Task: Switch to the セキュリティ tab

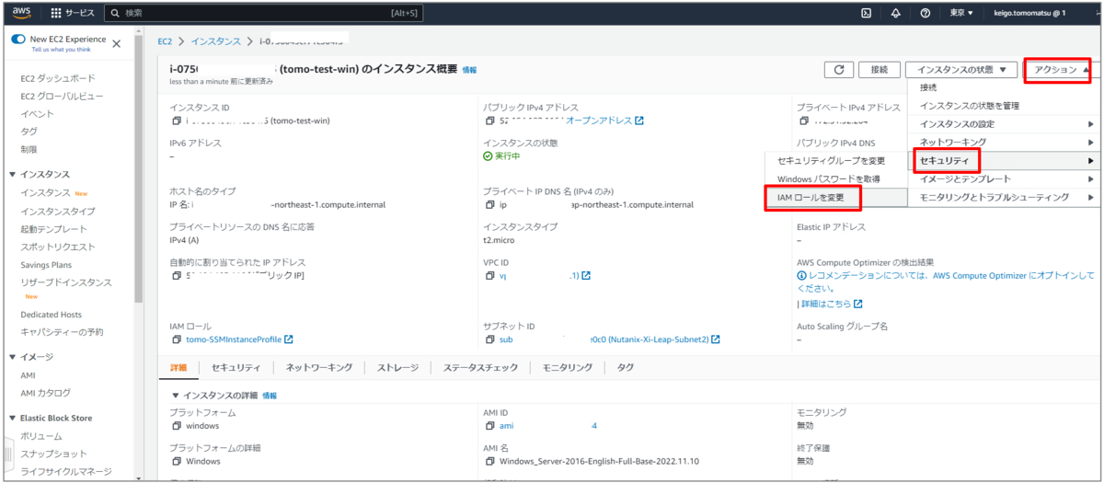Action: tap(236, 368)
